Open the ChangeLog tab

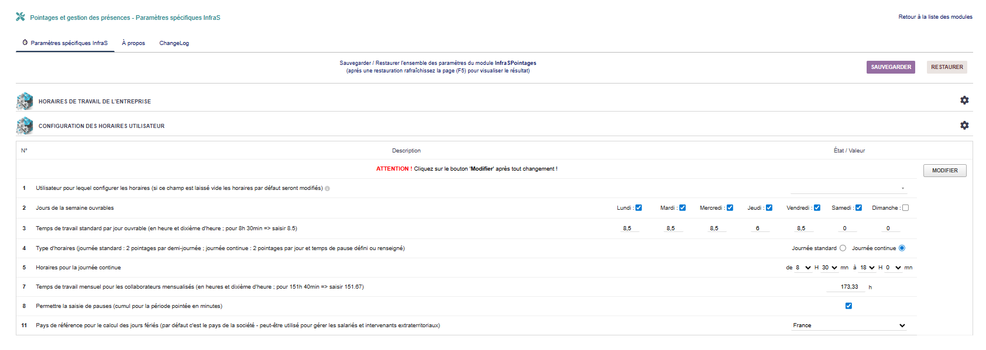pos(174,43)
